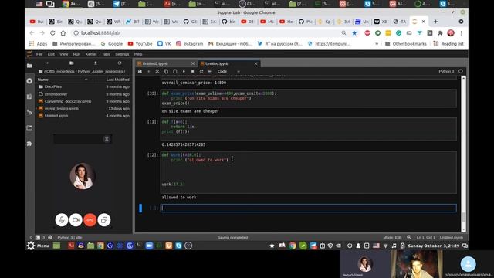Paste cell from the clipboard toolbar icon

(175, 72)
